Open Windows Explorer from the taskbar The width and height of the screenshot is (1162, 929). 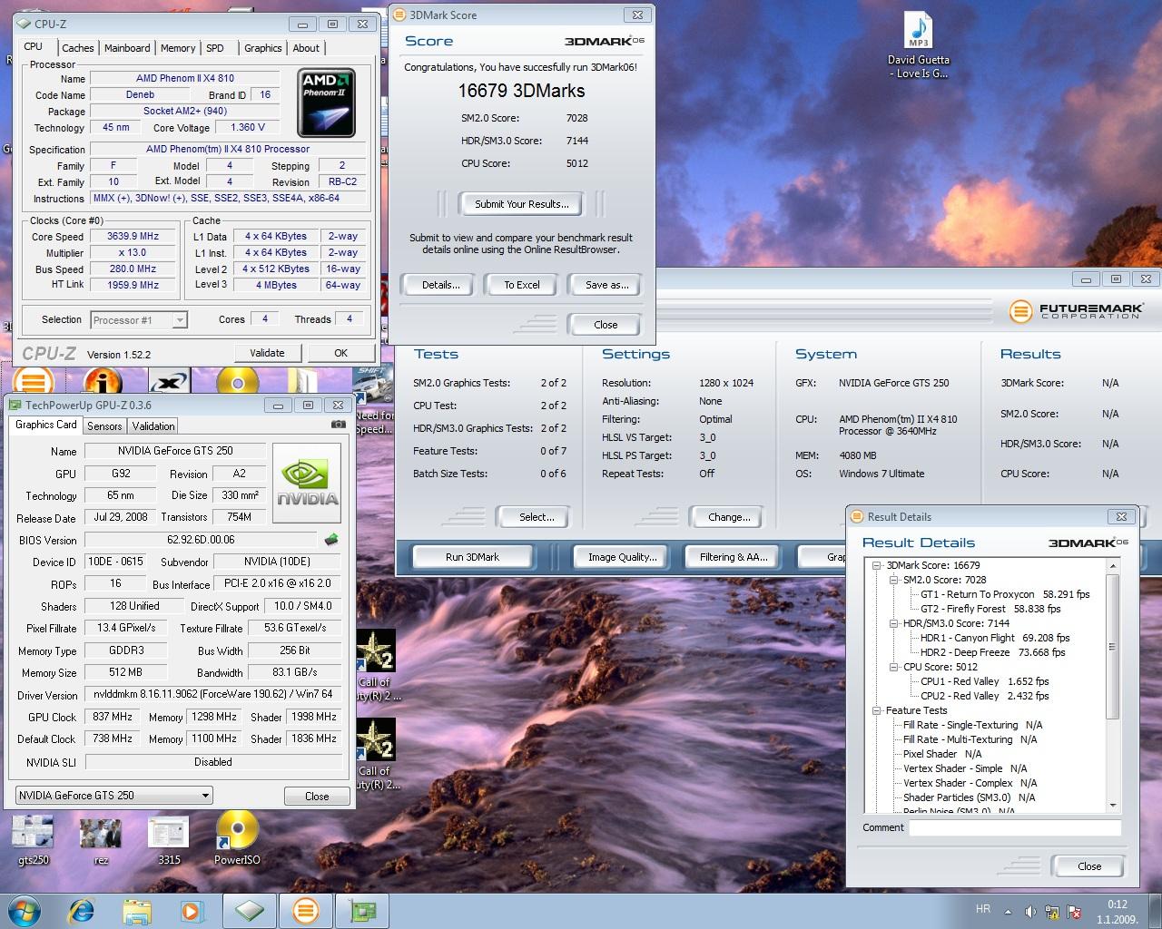(x=137, y=910)
